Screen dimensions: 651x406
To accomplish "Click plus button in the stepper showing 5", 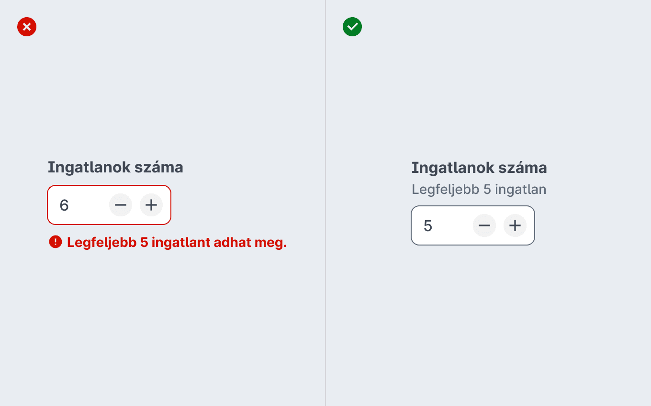I will (515, 225).
